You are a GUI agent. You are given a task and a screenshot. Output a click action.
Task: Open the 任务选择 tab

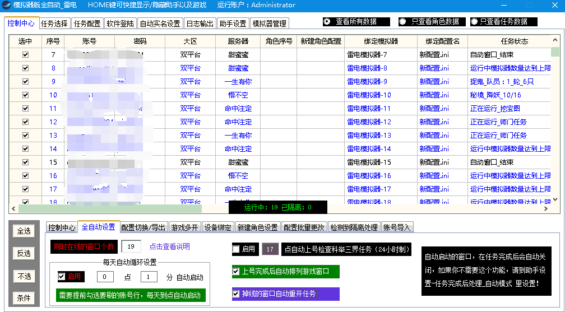[54, 24]
